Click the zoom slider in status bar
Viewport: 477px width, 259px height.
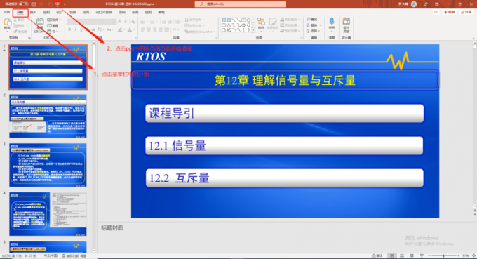point(444,255)
